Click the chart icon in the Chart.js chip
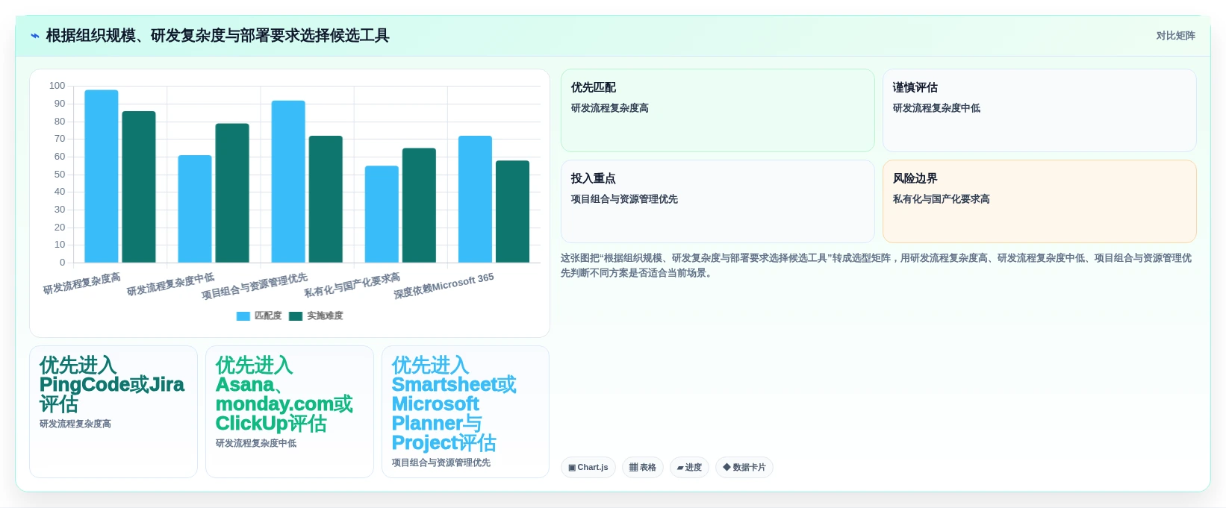 tap(572, 468)
